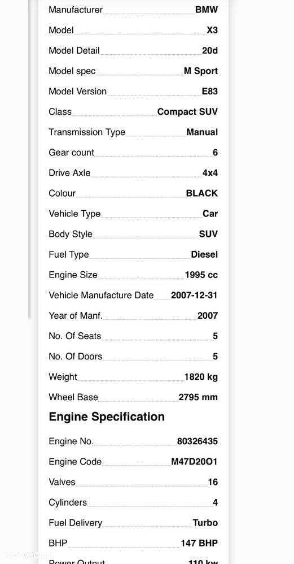This screenshot has height=564, width=294.
Task: Click the M Sport model spec
Action: (x=201, y=71)
